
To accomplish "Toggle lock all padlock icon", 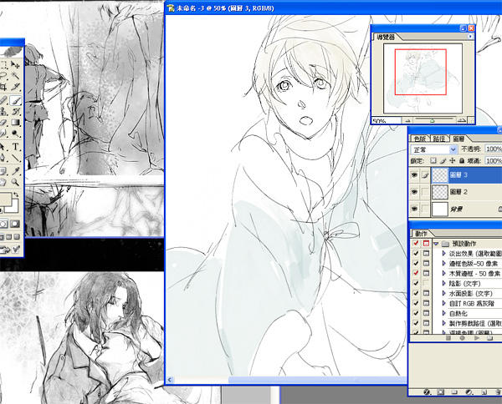I will 462,160.
